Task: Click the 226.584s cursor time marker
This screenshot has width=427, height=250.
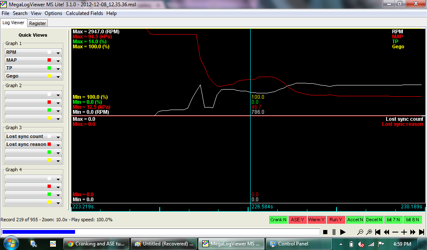Action: [x=262, y=207]
